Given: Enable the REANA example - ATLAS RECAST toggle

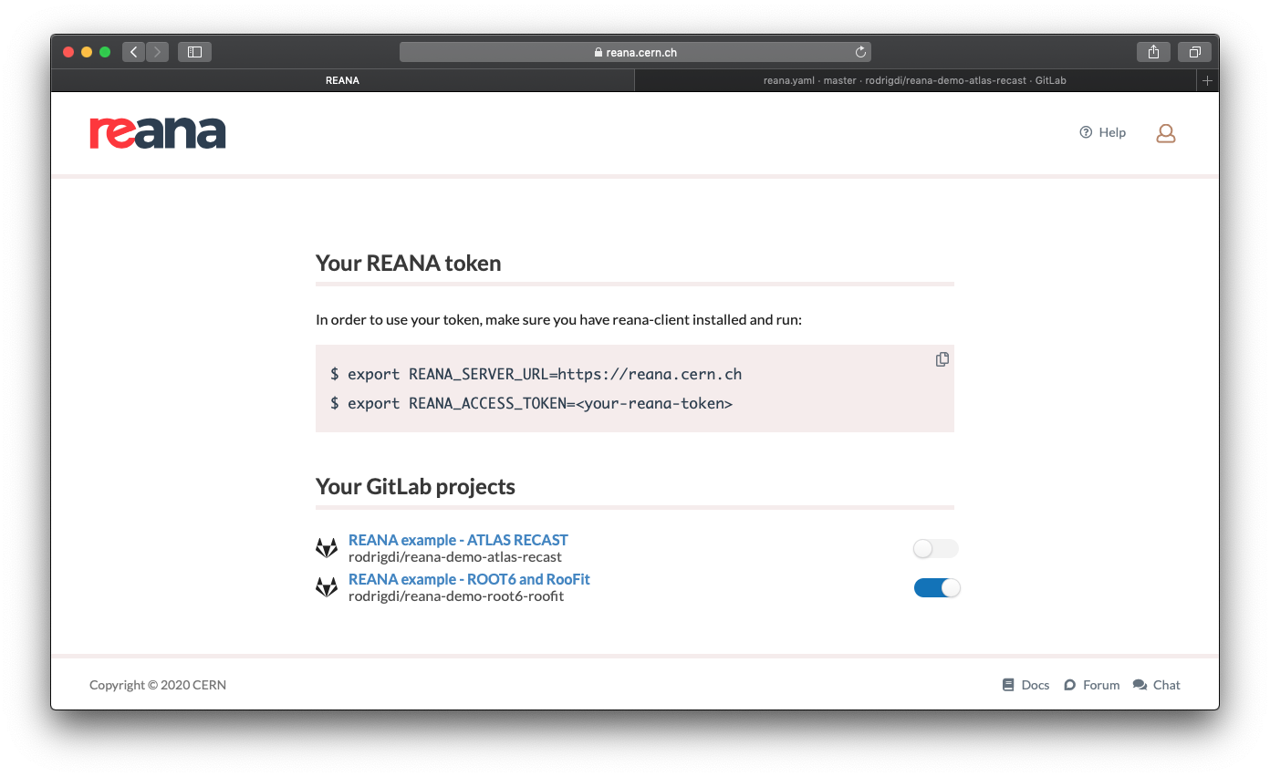Looking at the screenshot, I should coord(935,548).
